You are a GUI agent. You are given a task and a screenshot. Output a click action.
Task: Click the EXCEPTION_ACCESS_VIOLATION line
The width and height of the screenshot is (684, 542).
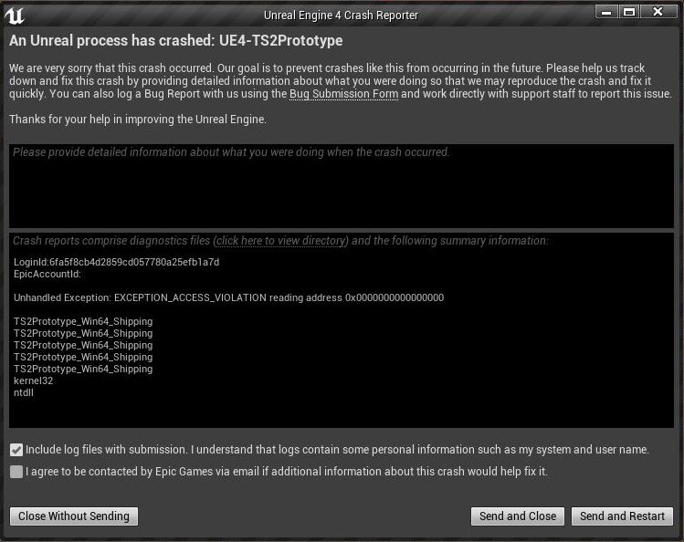tap(228, 297)
